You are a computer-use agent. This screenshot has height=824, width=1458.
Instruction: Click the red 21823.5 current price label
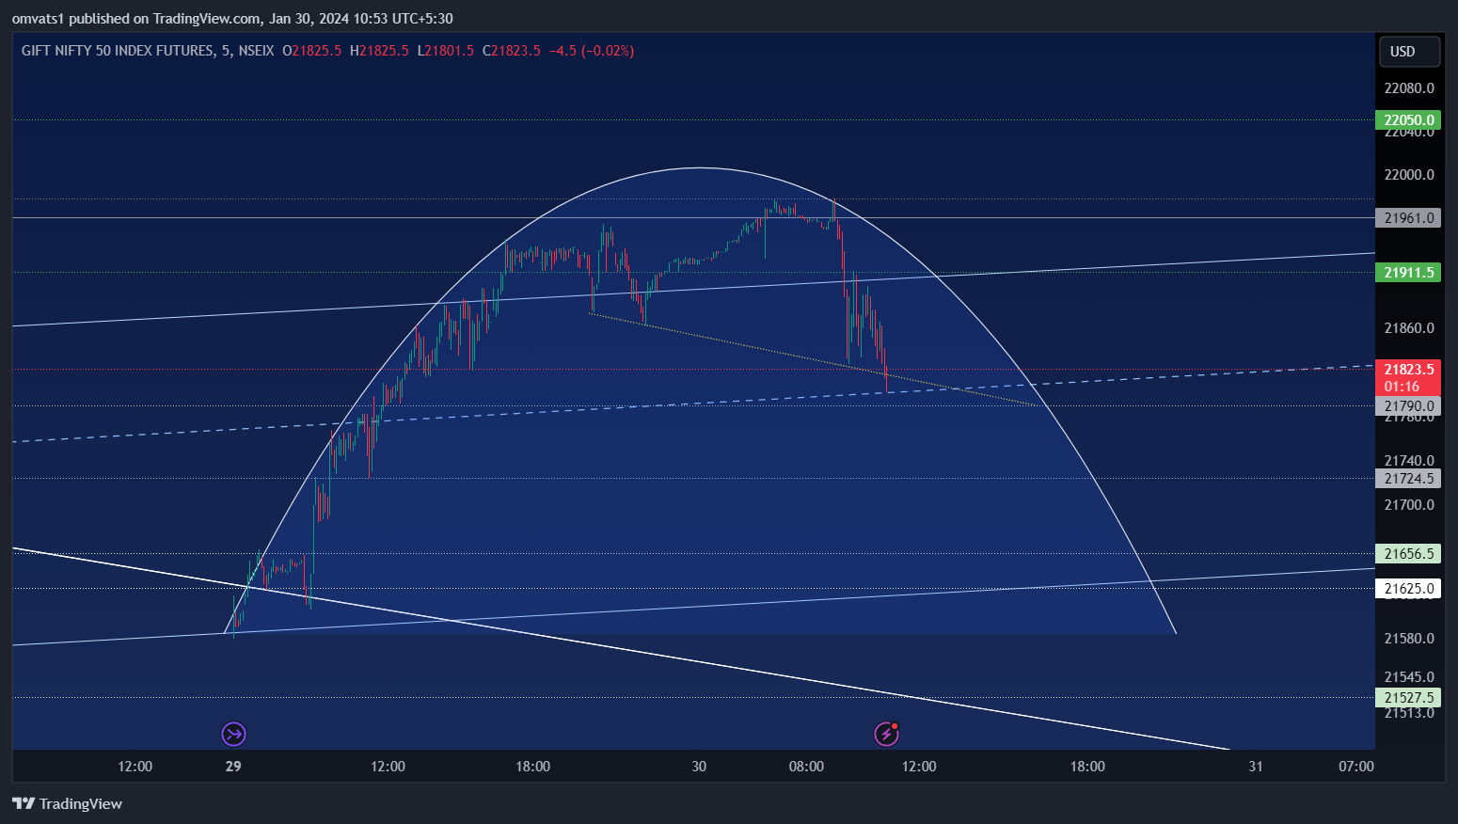click(1408, 377)
